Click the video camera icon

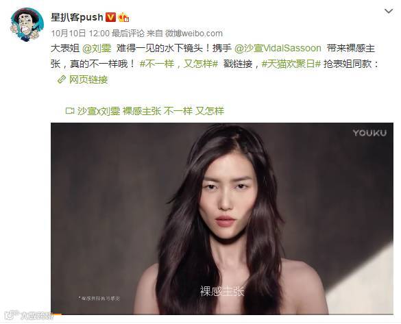click(x=70, y=111)
